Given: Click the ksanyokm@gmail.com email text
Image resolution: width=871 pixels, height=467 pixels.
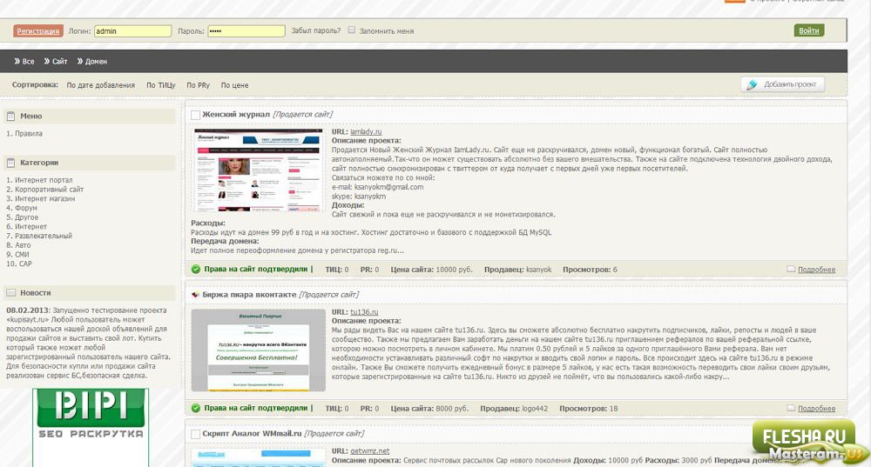Looking at the screenshot, I should click(388, 187).
